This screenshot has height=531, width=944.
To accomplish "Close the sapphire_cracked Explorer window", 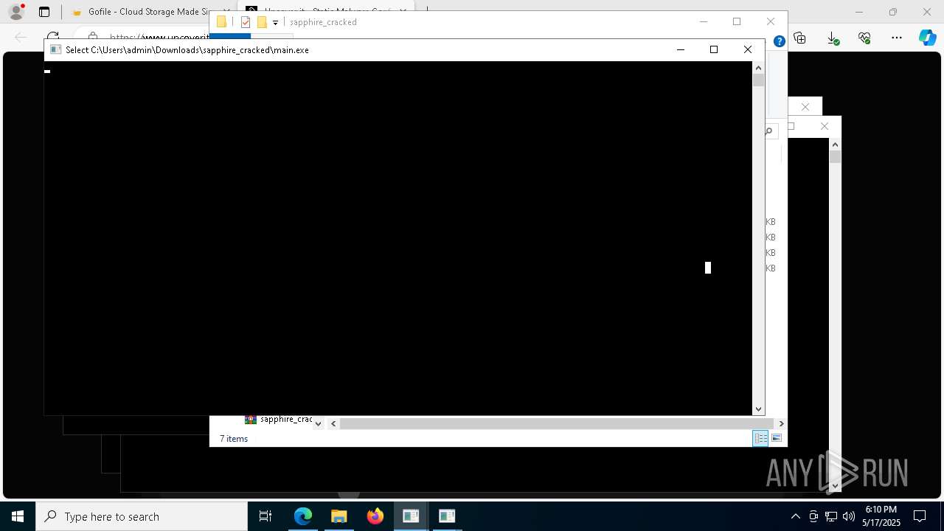I will coord(770,21).
